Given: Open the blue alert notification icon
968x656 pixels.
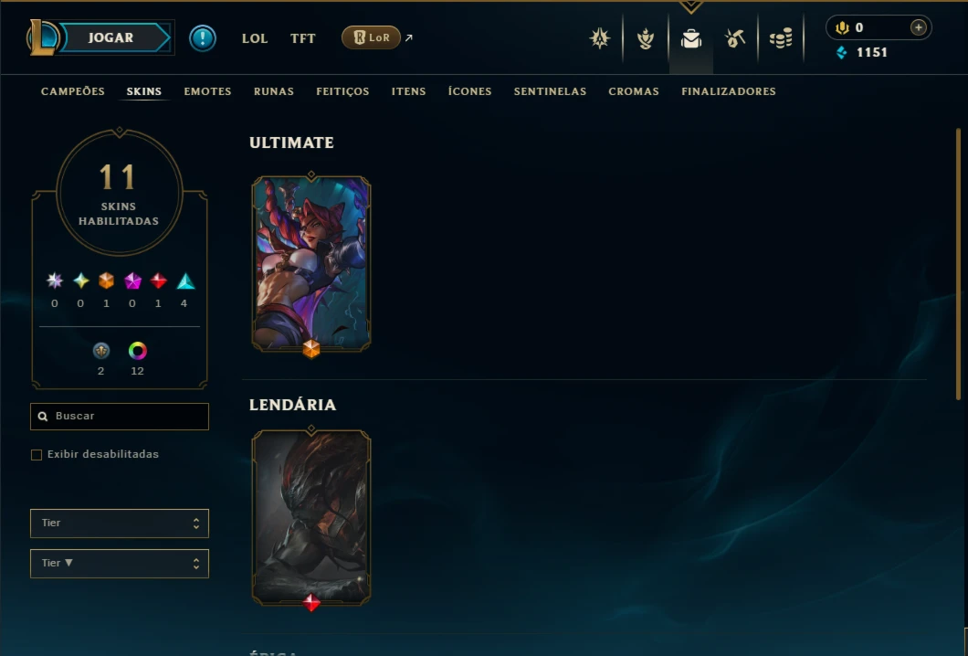Looking at the screenshot, I should pos(203,38).
